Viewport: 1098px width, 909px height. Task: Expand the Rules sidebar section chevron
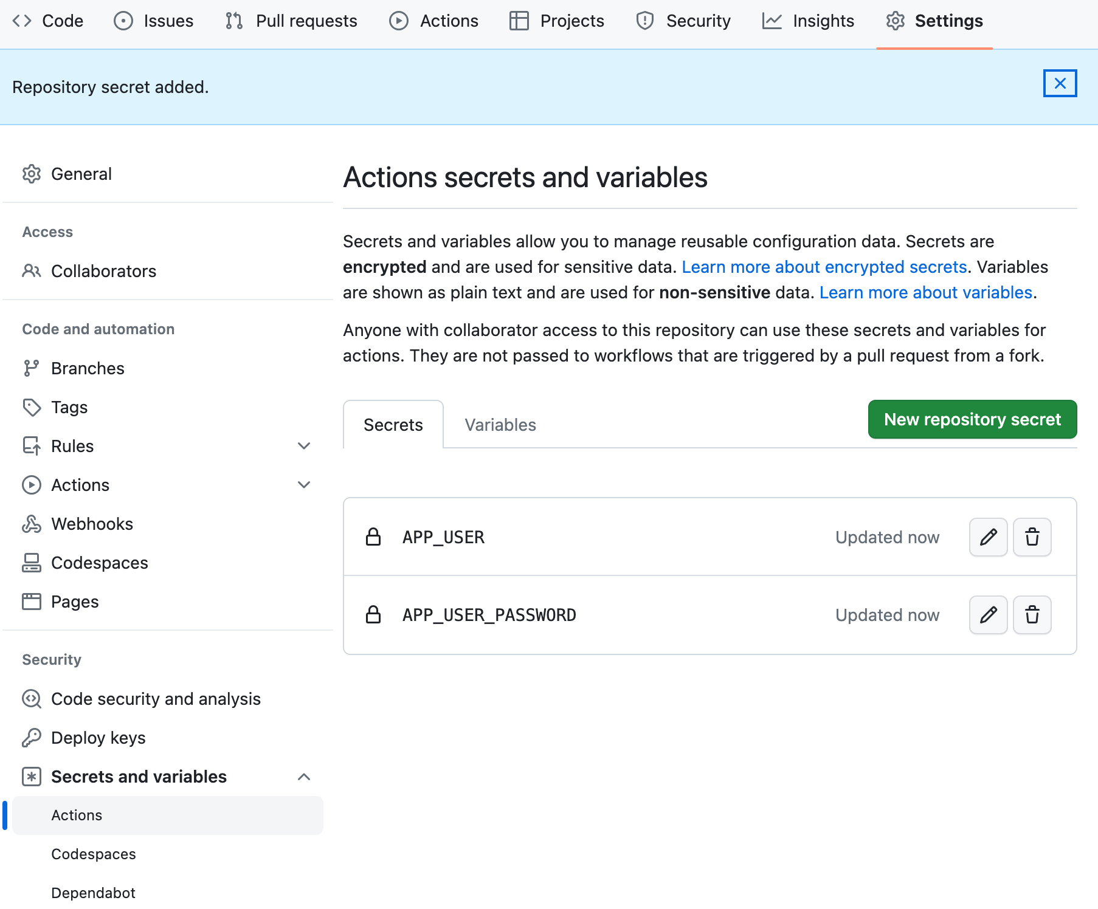click(304, 446)
